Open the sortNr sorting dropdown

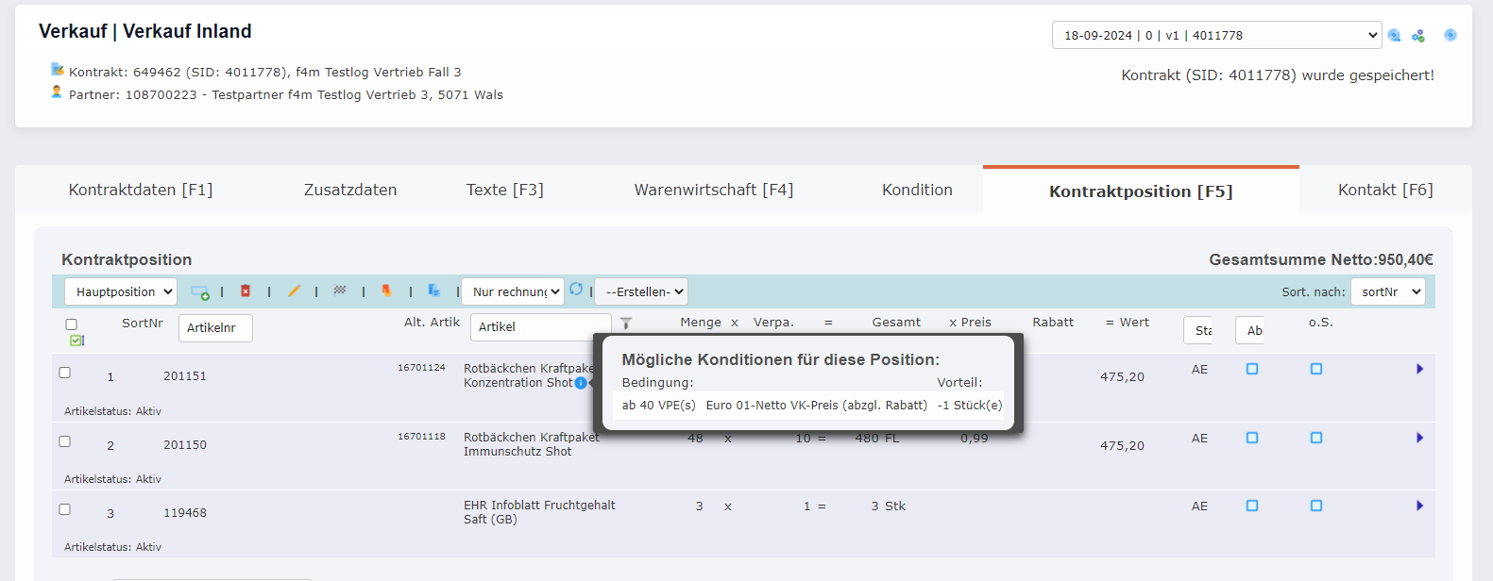1388,291
